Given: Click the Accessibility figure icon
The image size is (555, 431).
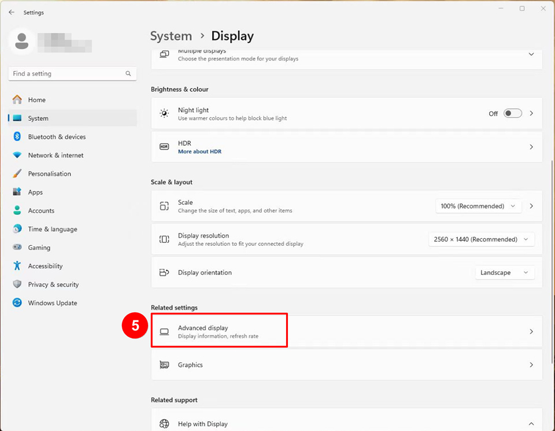Looking at the screenshot, I should point(17,266).
